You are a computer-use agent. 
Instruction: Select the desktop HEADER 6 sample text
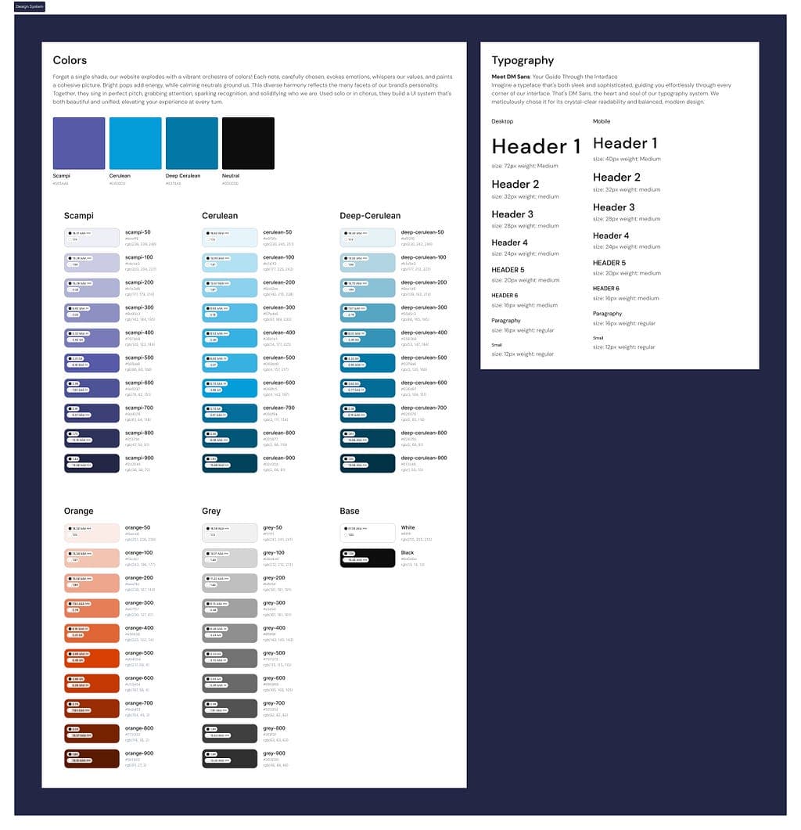click(x=505, y=296)
